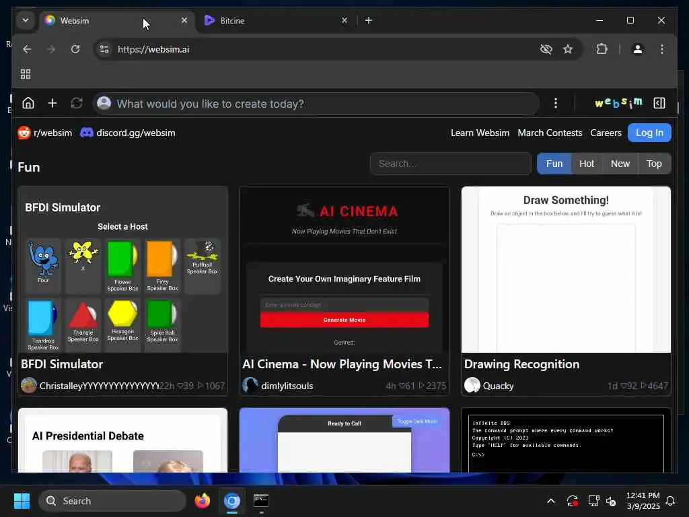Open a new browser tab
The height and width of the screenshot is (517, 689).
(369, 20)
